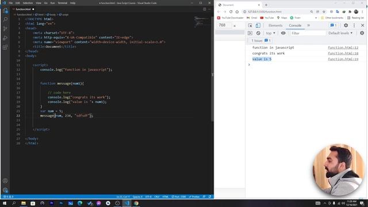Open the Terminal menu
Viewport: 368px width, 207px height.
63,3
